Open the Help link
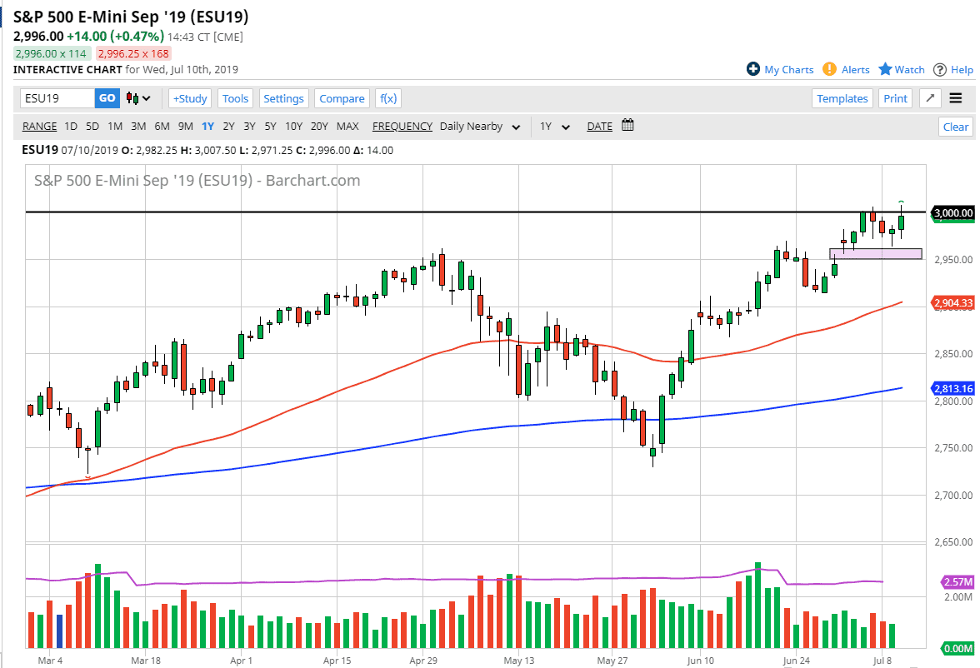980x668 pixels. click(962, 70)
